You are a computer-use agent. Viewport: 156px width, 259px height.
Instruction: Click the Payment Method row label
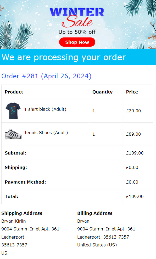25,182
